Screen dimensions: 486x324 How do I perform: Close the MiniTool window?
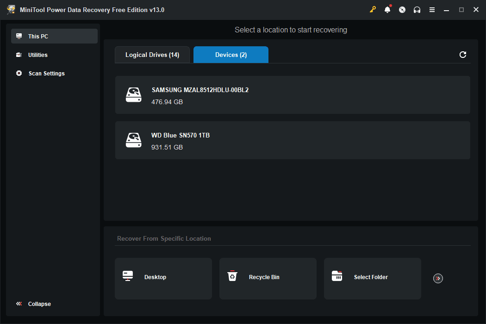pyautogui.click(x=476, y=10)
